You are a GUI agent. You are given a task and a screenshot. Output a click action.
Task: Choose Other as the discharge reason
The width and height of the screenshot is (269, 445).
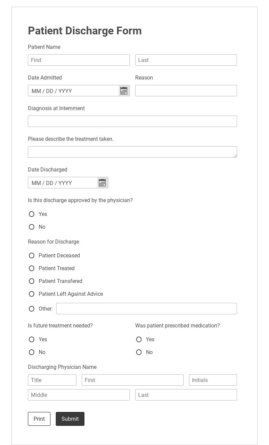[32, 309]
